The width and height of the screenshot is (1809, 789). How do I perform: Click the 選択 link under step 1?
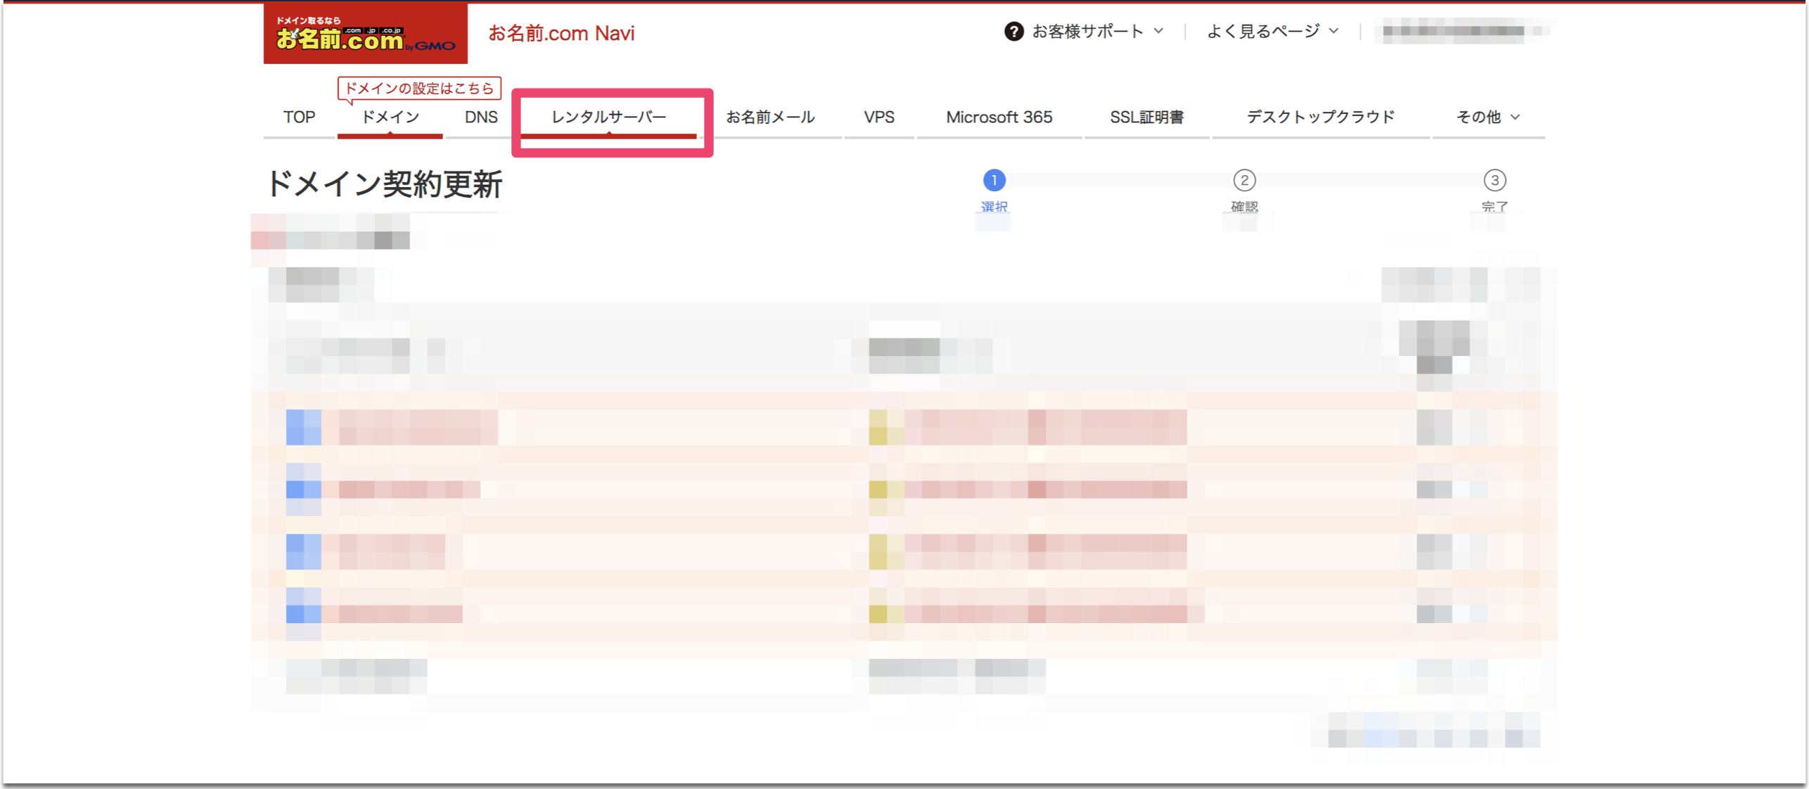coord(993,206)
